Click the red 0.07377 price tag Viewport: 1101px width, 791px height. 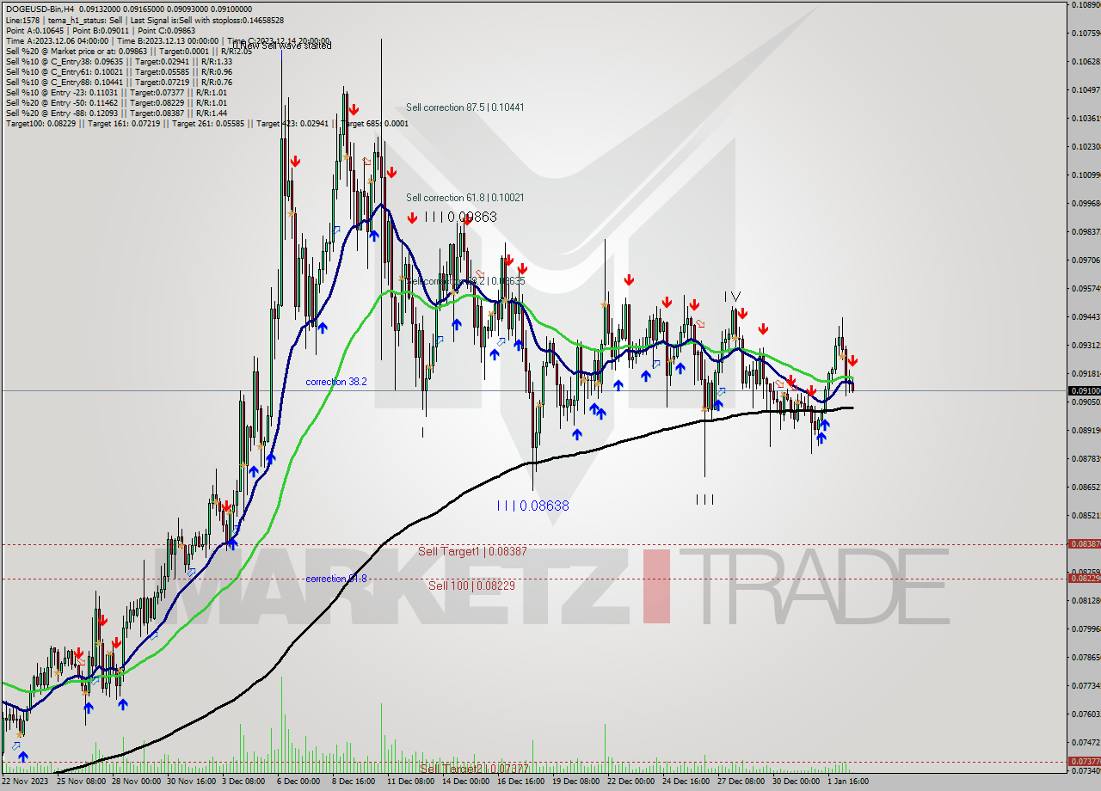pyautogui.click(x=1084, y=762)
